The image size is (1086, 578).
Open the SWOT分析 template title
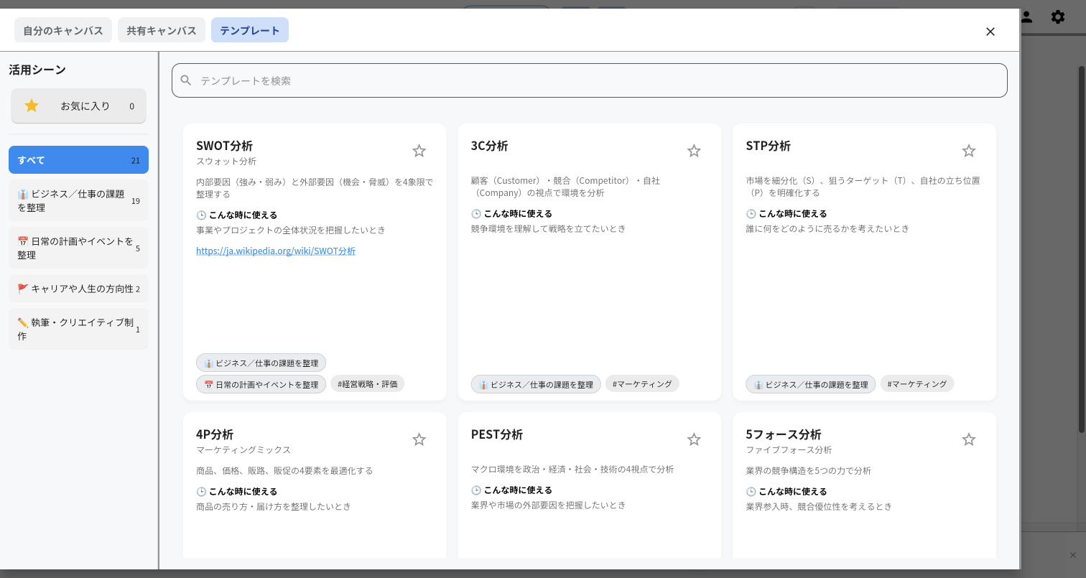pyautogui.click(x=224, y=146)
